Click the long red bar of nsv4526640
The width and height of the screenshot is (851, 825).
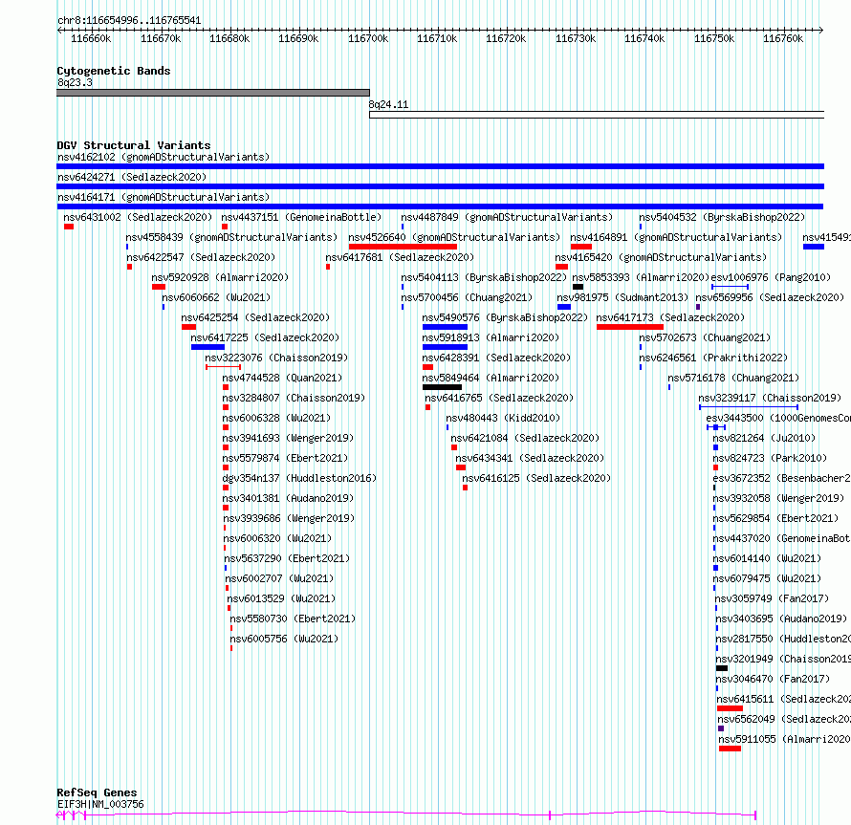pos(403,247)
